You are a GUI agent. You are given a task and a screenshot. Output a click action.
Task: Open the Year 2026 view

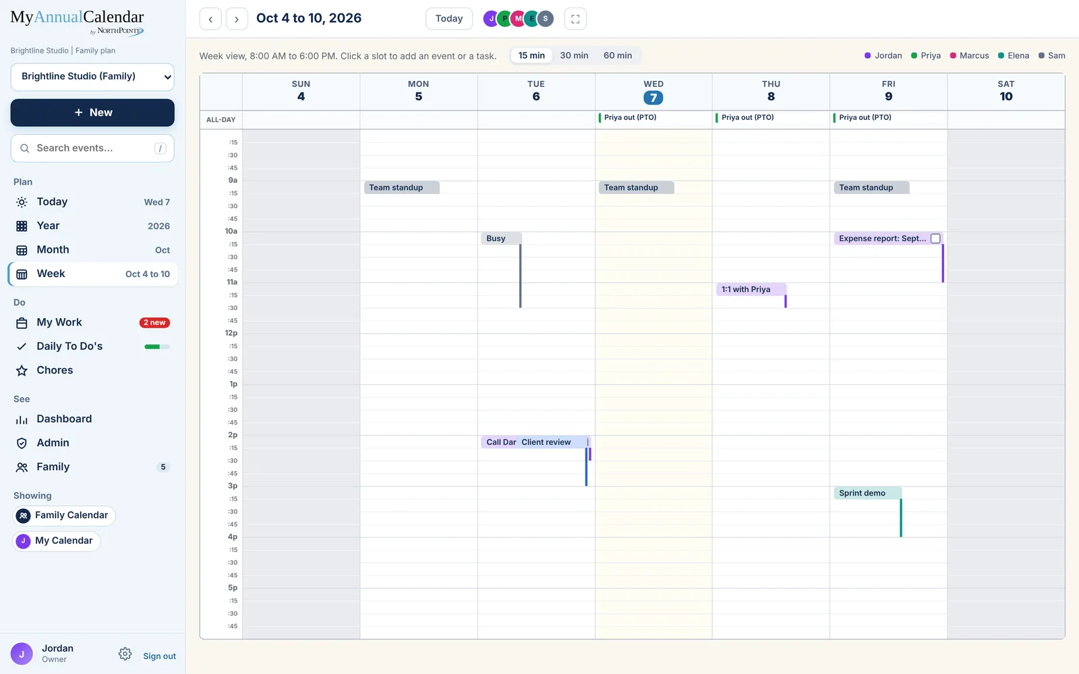pos(92,226)
